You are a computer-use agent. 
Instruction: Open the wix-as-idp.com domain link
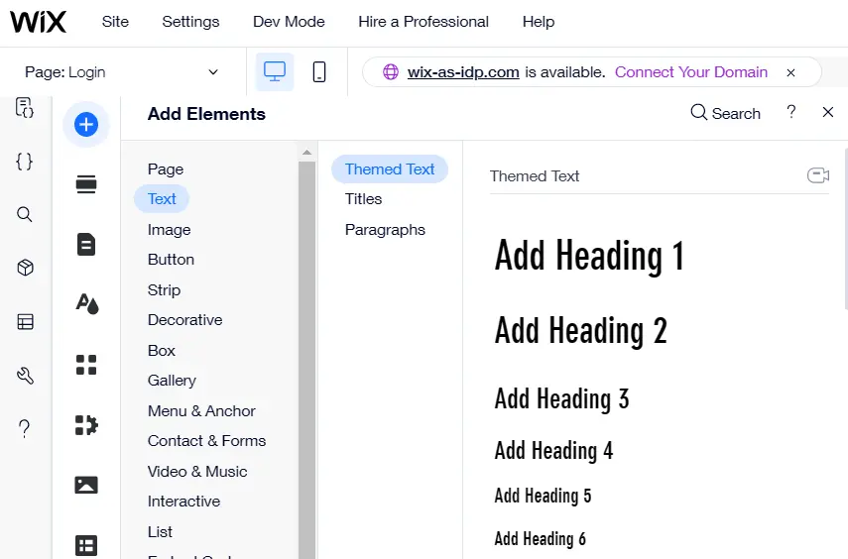[x=463, y=72]
